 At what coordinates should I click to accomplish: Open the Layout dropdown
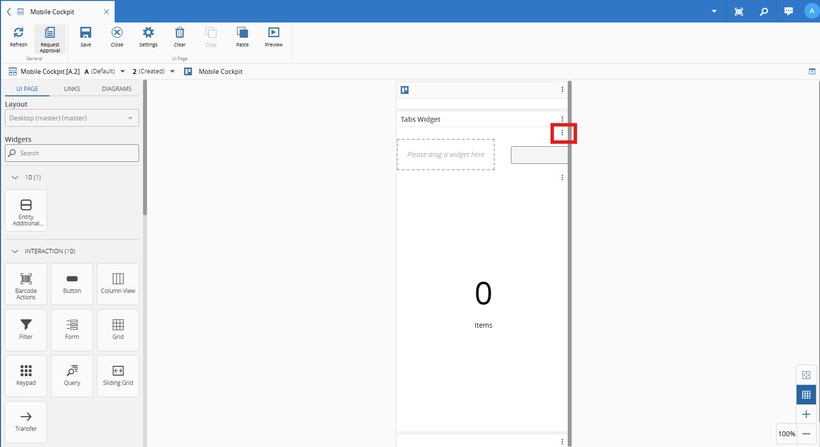pyautogui.click(x=72, y=118)
